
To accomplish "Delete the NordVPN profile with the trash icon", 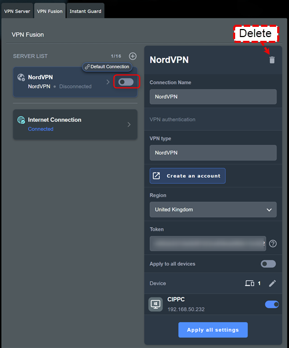I will tap(272, 60).
